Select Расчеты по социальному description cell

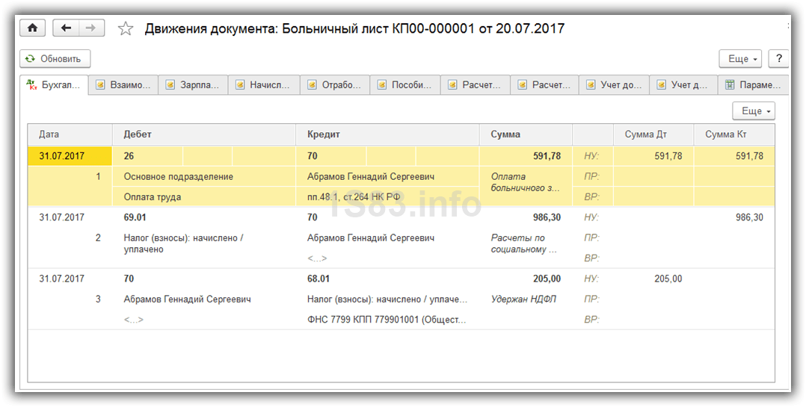pyautogui.click(x=524, y=243)
